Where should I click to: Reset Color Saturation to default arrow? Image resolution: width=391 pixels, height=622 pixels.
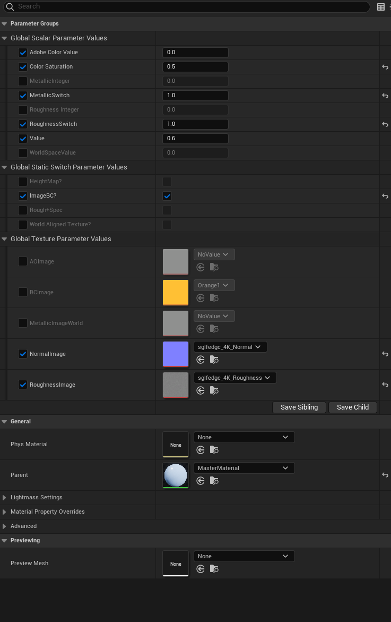click(x=385, y=67)
